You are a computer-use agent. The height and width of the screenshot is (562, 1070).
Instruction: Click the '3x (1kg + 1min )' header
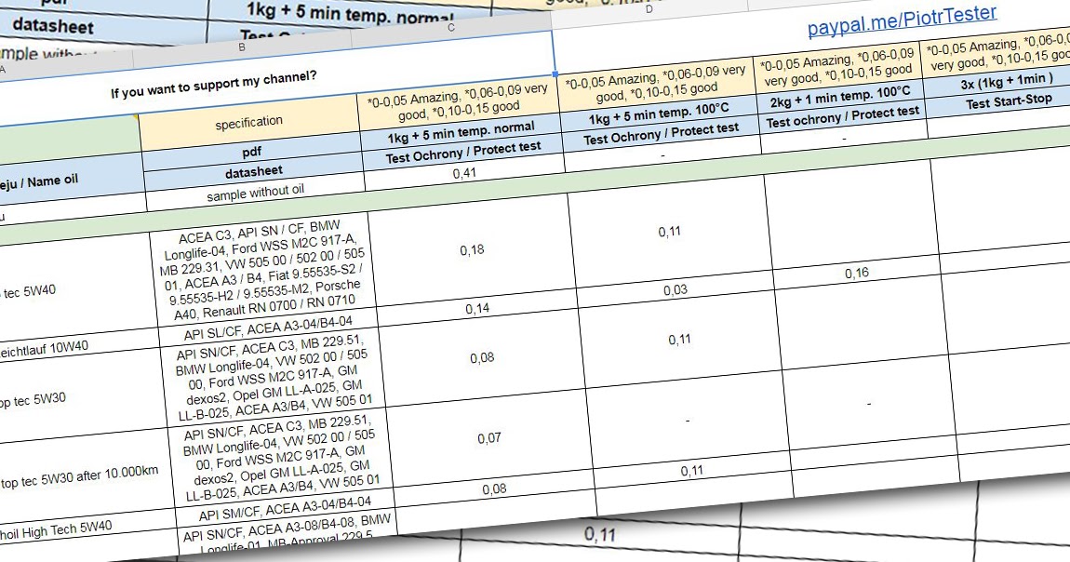(1007, 83)
